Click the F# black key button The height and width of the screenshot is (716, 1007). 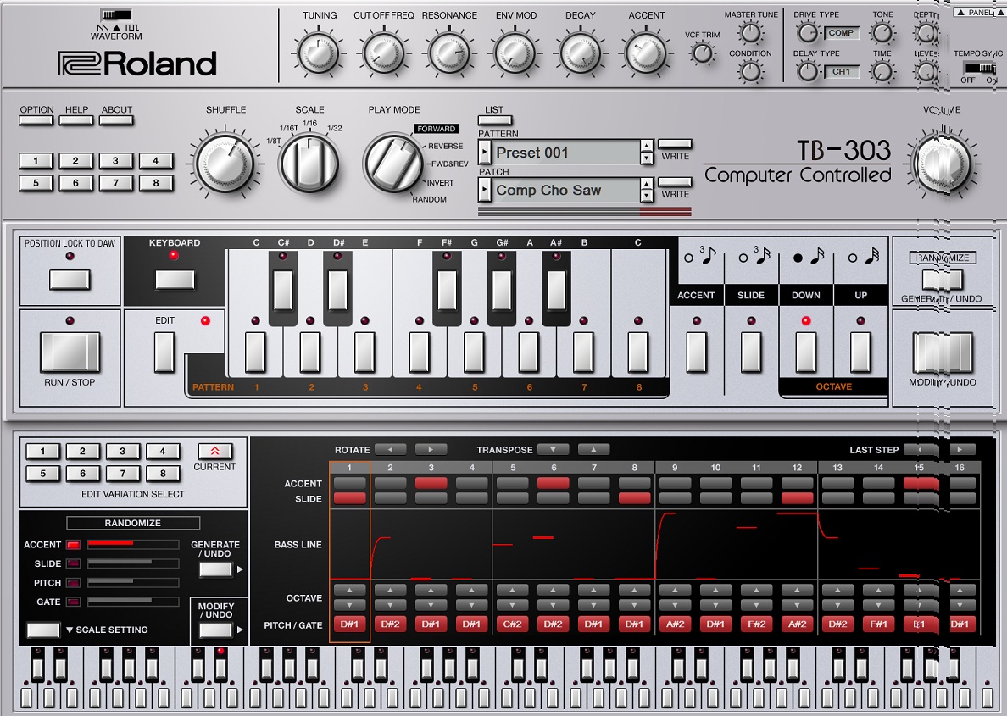(447, 291)
